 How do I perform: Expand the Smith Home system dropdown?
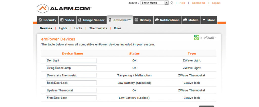pyautogui.click(x=166, y=3)
